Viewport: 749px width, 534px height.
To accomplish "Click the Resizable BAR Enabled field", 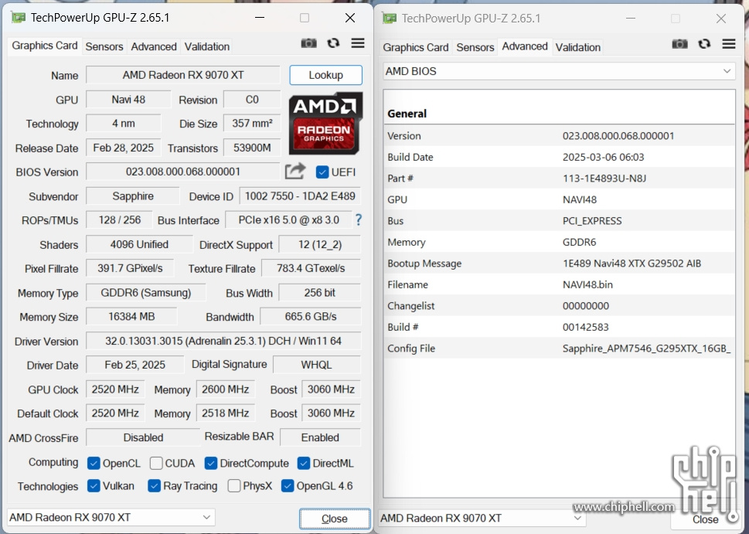I will 320,437.
